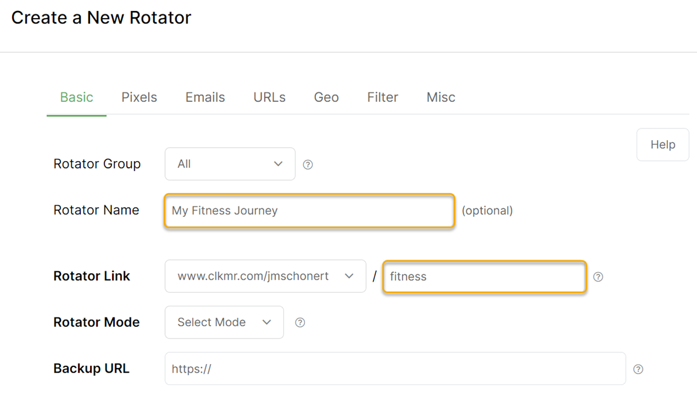Image resolution: width=697 pixels, height=396 pixels.
Task: Click help icon beside Rotator Link field
Action: click(x=598, y=277)
